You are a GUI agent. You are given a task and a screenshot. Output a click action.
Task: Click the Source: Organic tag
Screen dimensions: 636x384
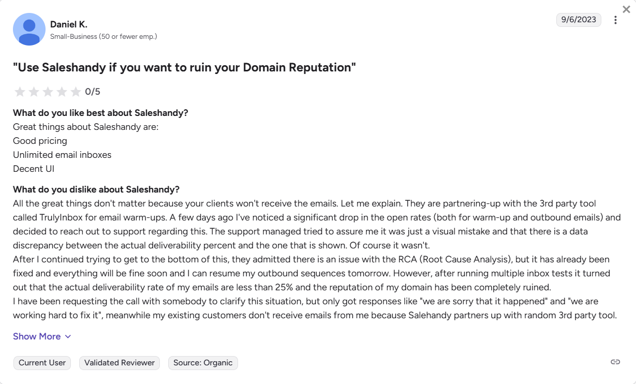pos(203,363)
